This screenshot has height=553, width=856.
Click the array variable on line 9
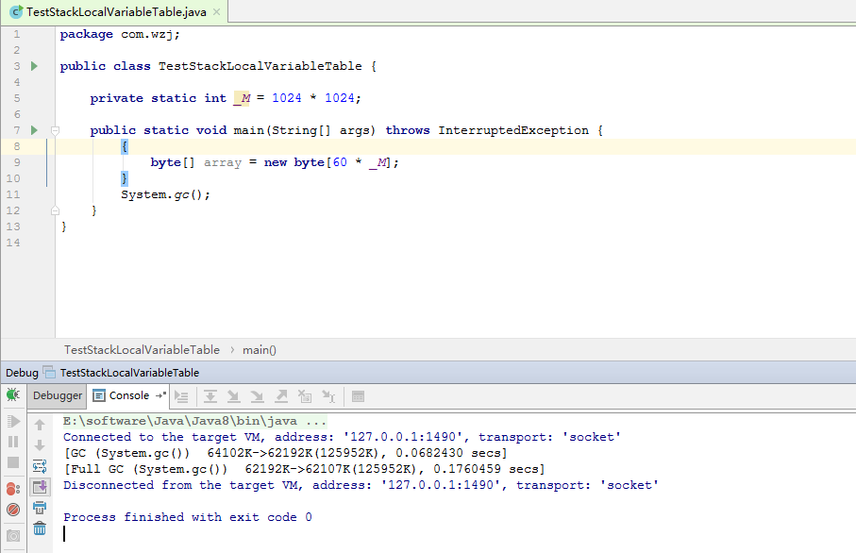pos(223,162)
